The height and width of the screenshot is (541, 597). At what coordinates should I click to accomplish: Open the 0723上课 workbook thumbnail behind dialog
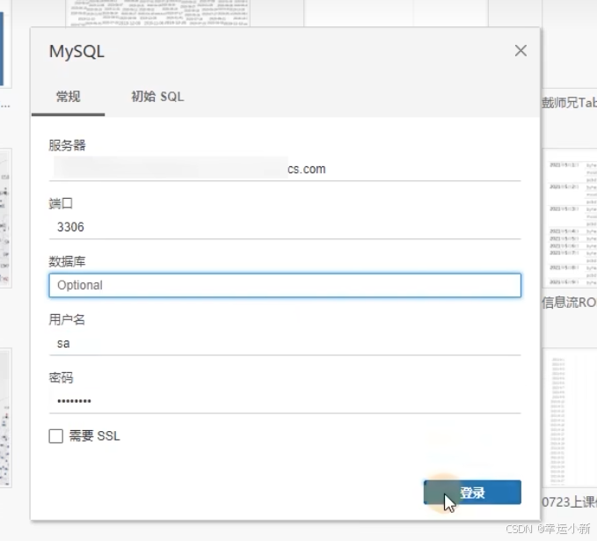tap(570, 418)
